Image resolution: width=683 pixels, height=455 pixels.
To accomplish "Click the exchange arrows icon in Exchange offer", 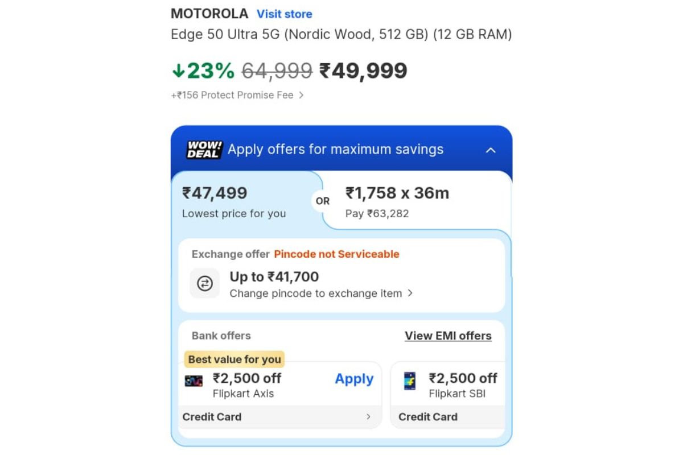I will pyautogui.click(x=205, y=283).
